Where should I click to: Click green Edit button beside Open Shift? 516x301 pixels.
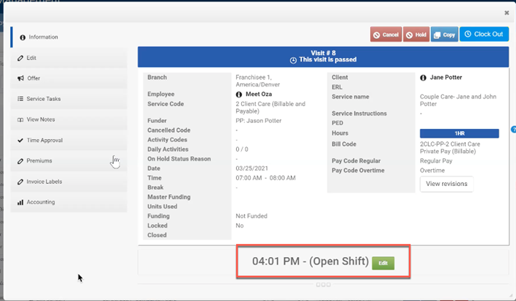(x=383, y=264)
